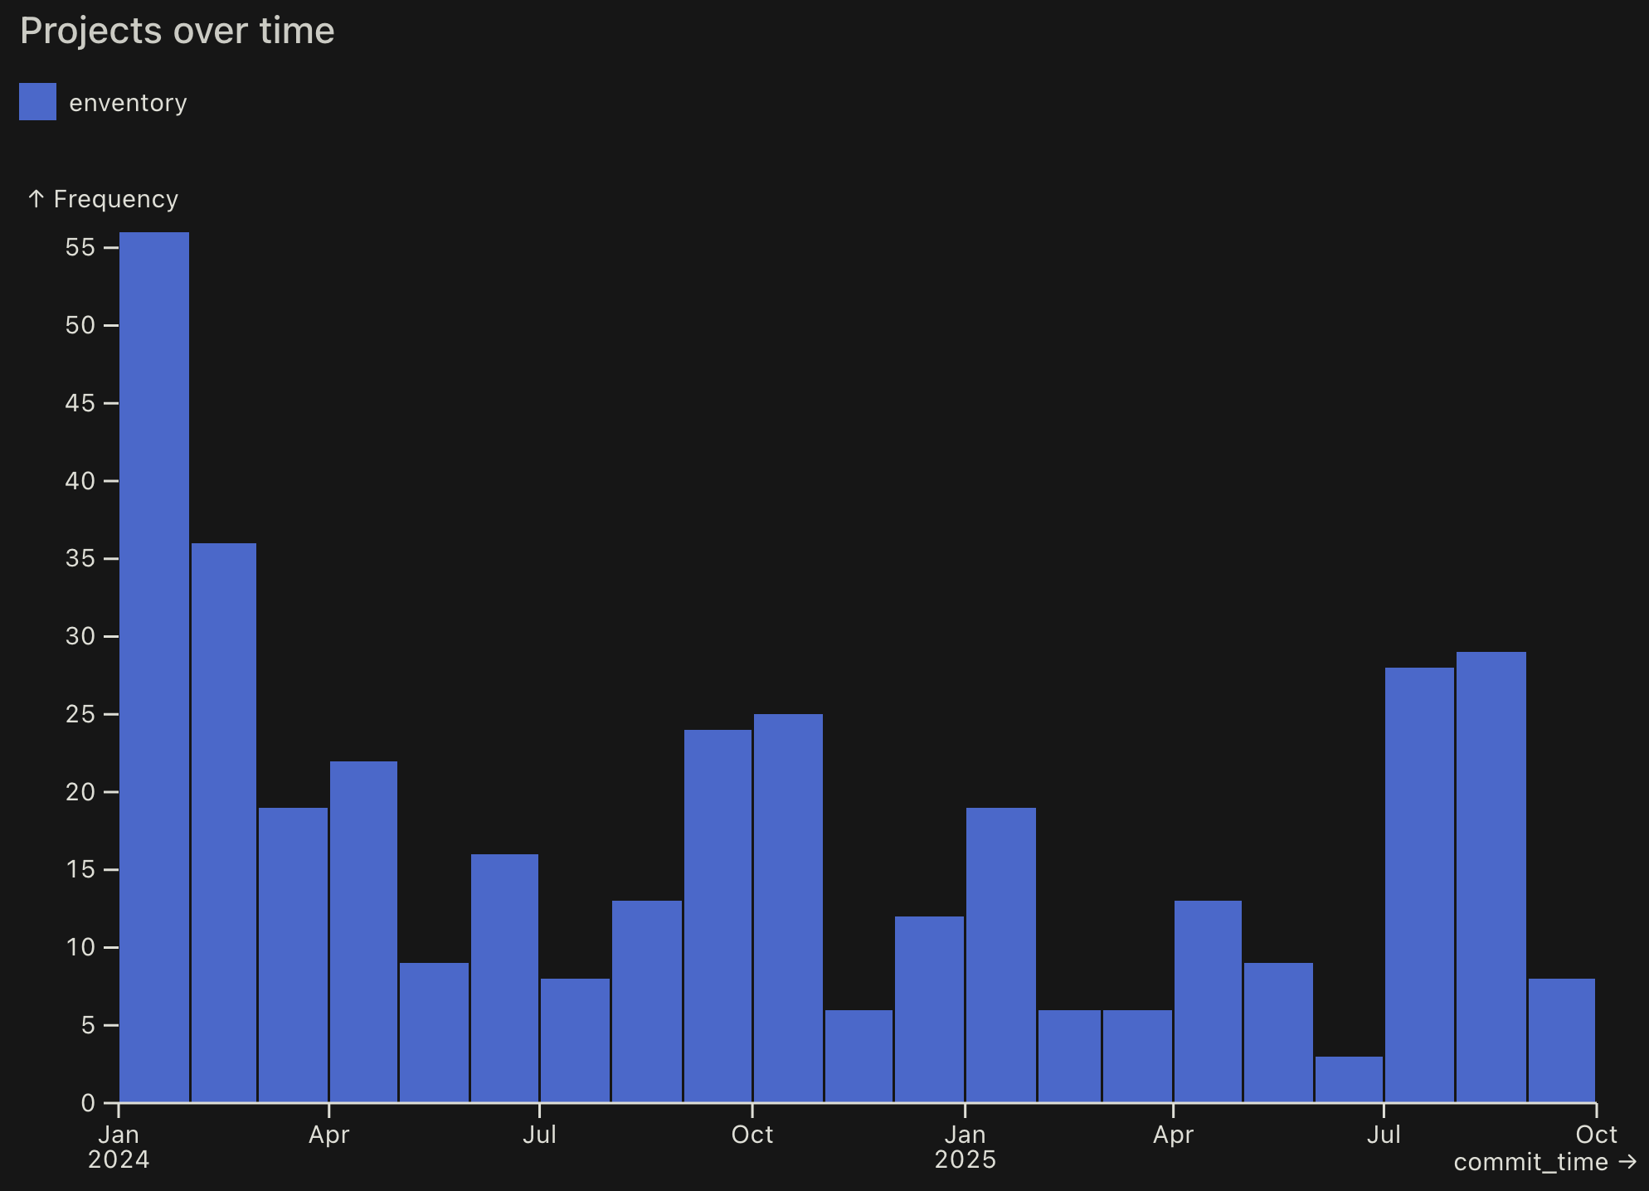This screenshot has width=1649, height=1191.
Task: Click the Jul tick label in 2024
Action: (539, 1135)
